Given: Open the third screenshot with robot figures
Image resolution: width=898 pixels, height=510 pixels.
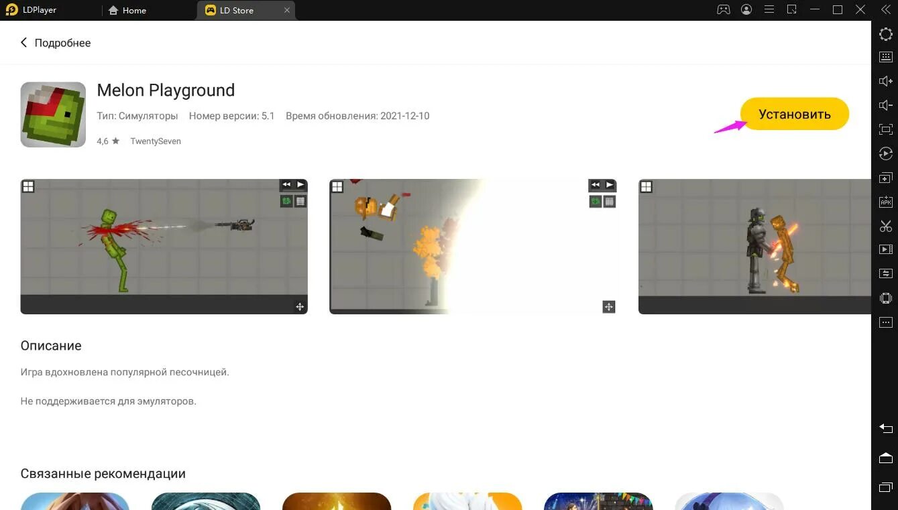Looking at the screenshot, I should 754,246.
